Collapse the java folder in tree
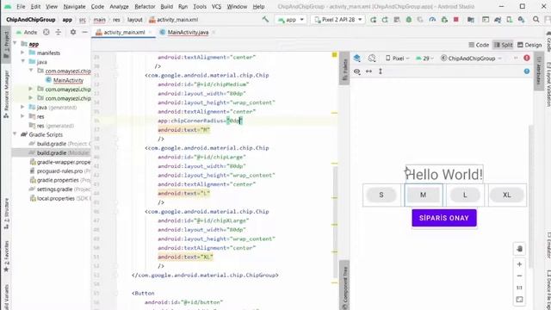 (x=23, y=61)
